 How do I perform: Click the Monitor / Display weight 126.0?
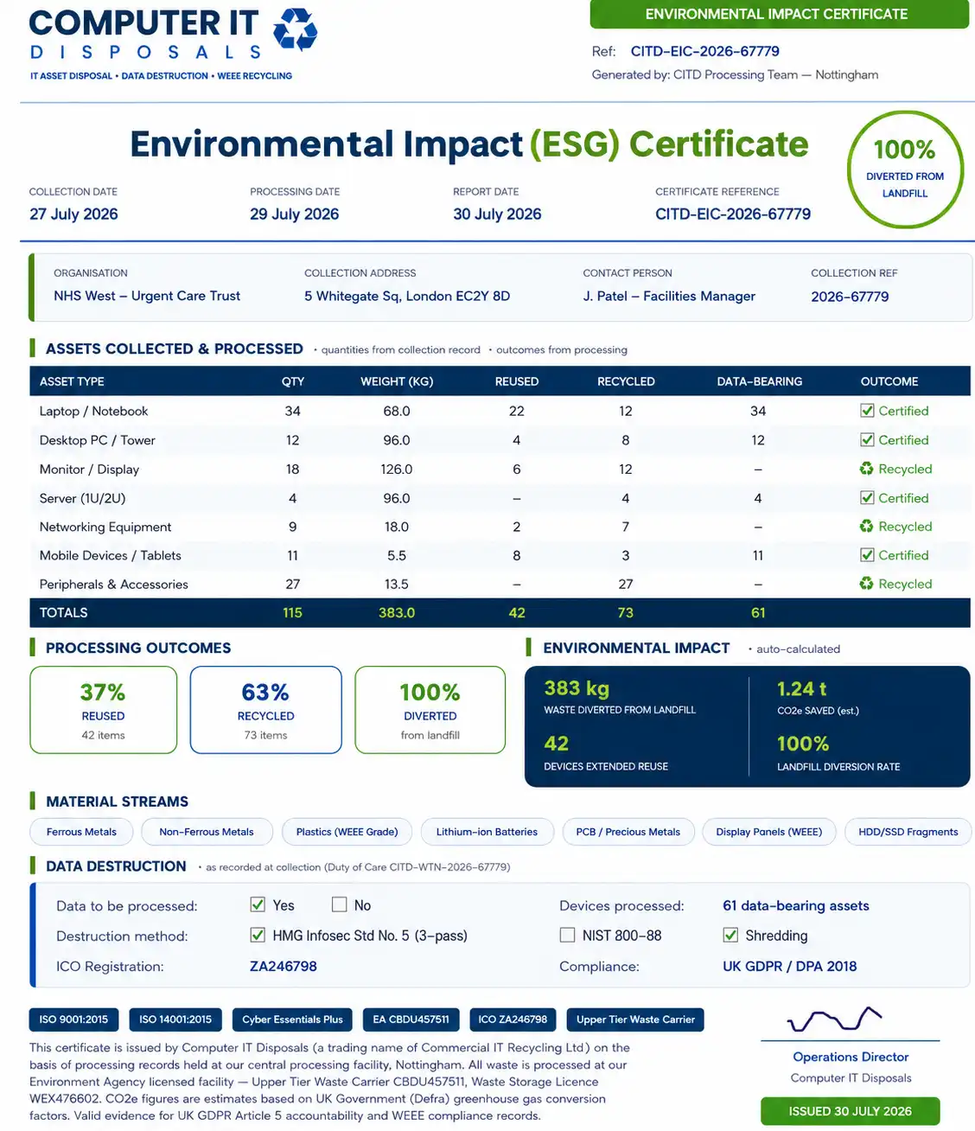[x=397, y=469]
